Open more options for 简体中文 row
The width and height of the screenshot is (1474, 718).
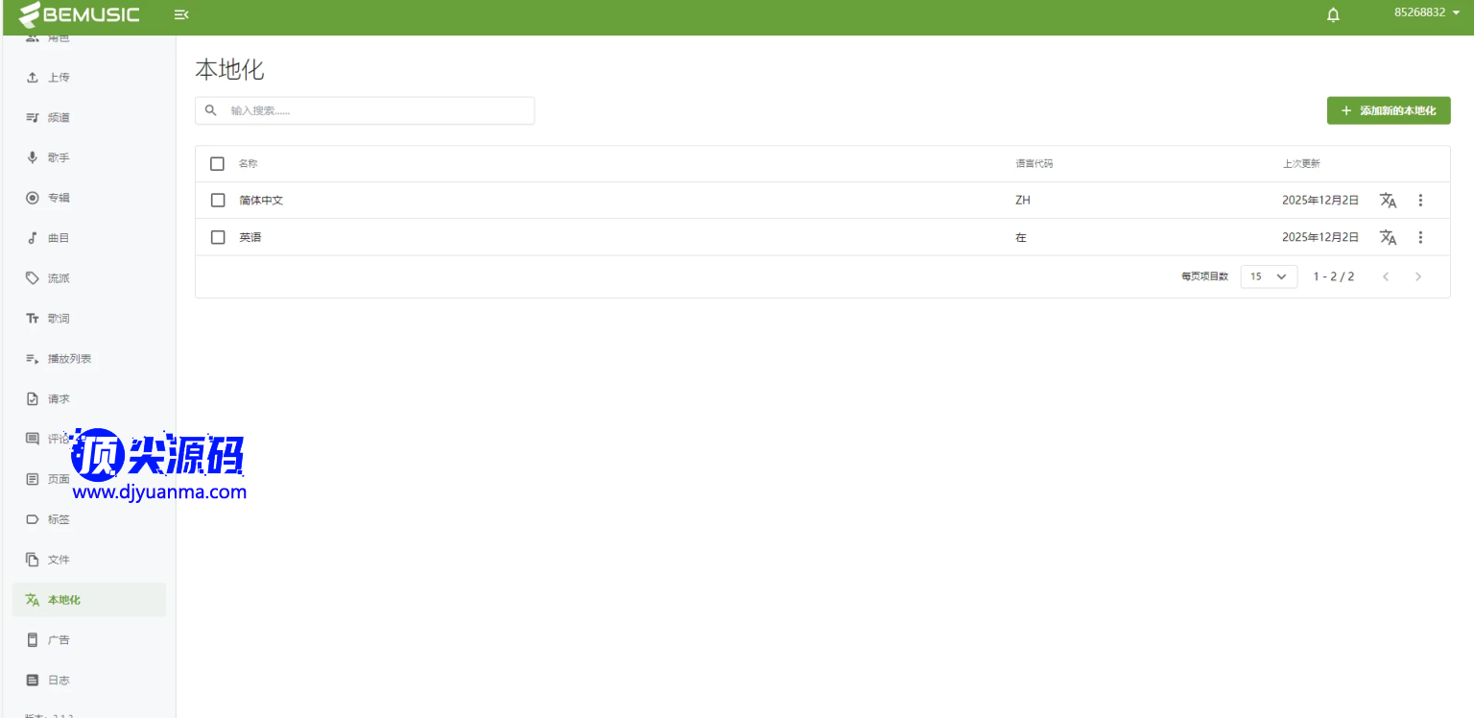point(1421,201)
